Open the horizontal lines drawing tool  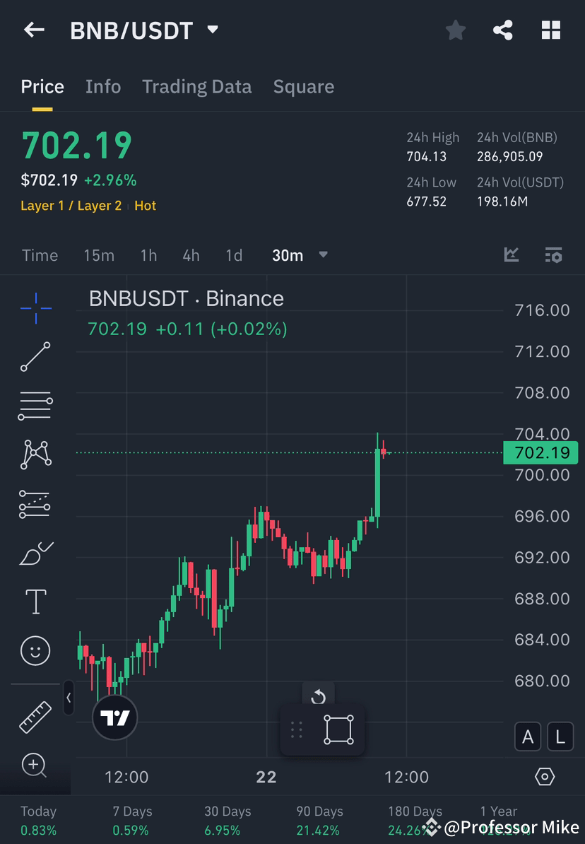tap(35, 406)
